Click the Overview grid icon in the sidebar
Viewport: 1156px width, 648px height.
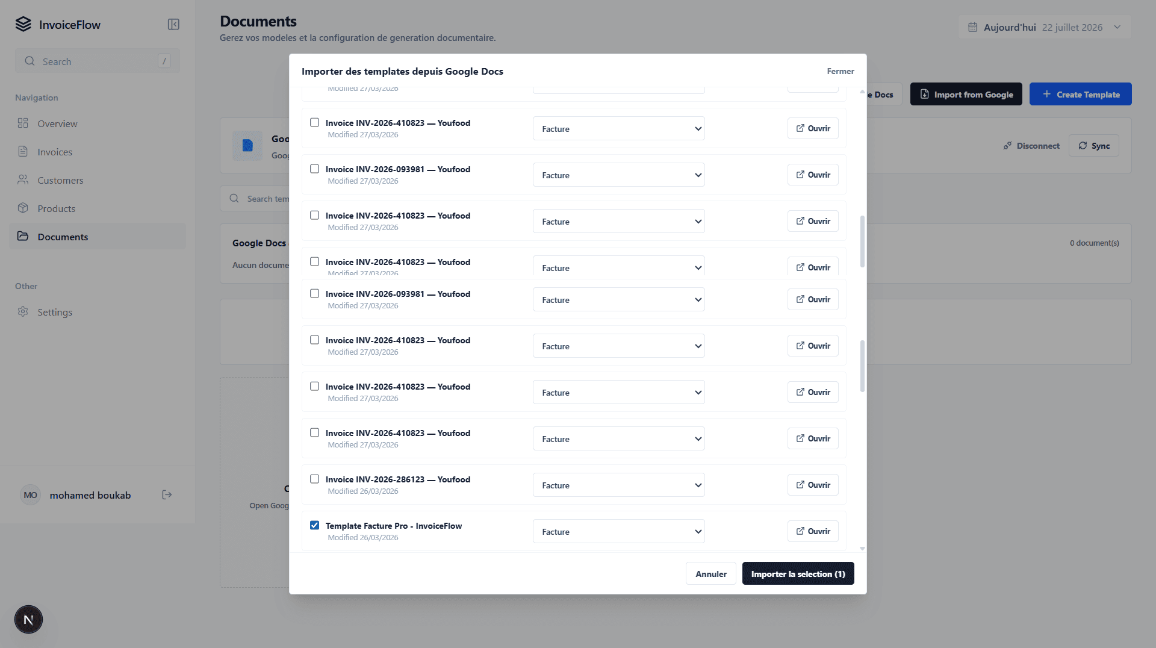point(23,123)
